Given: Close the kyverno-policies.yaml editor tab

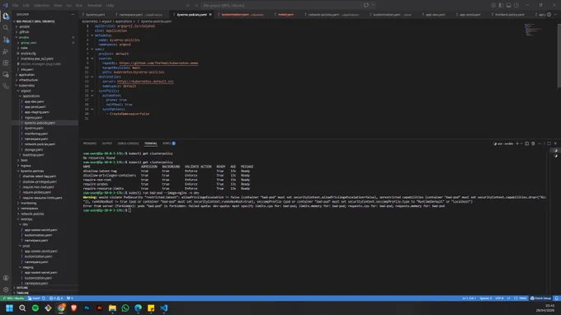Looking at the screenshot, I should (210, 15).
